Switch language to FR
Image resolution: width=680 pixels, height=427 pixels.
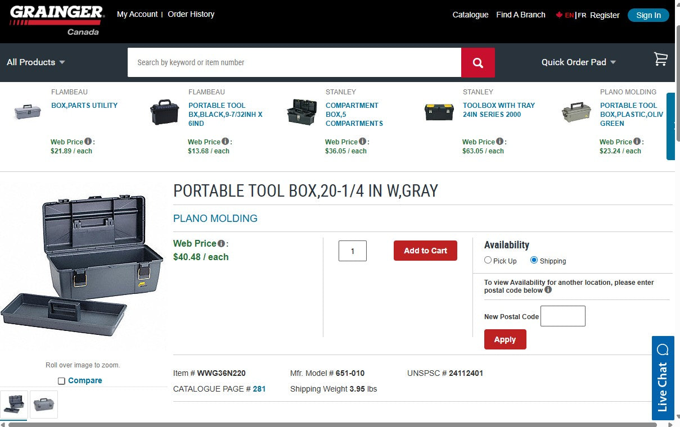[583, 15]
